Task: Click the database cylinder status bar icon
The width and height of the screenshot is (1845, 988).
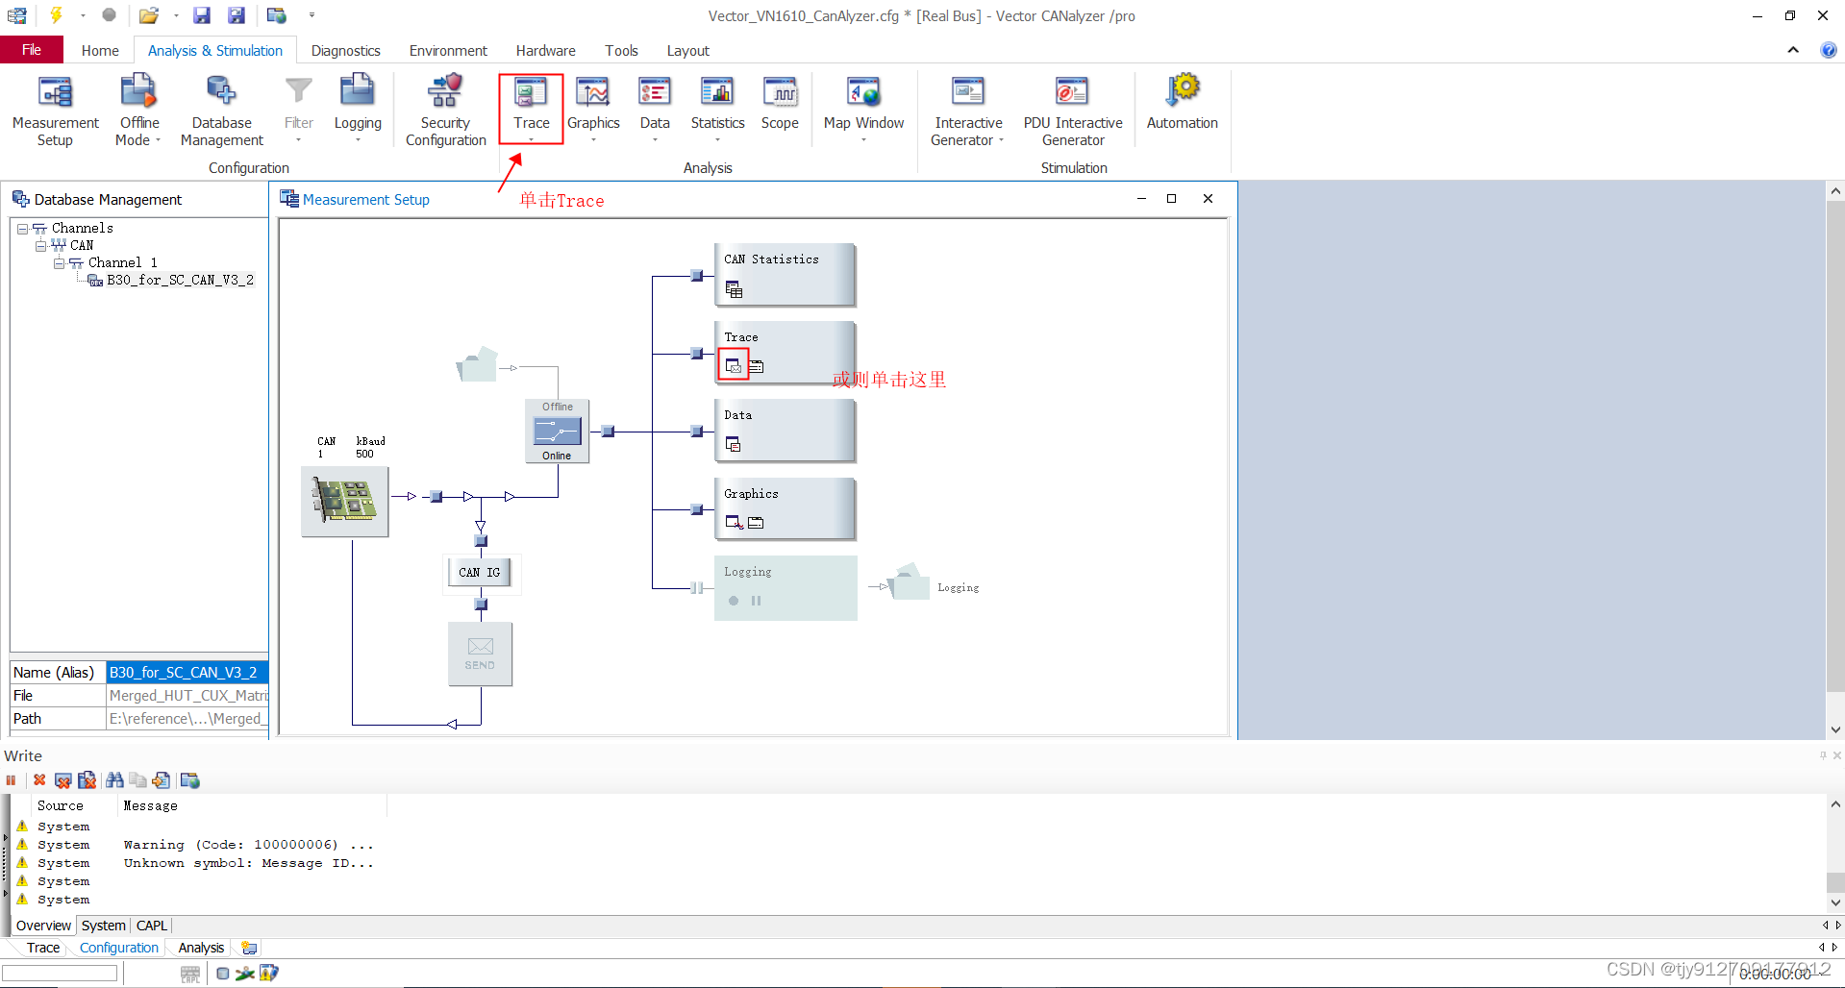Action: tap(222, 974)
